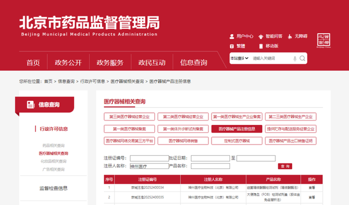Click 信息查询 in the breadcrumb
The width and height of the screenshot is (349, 205).
pos(67,81)
